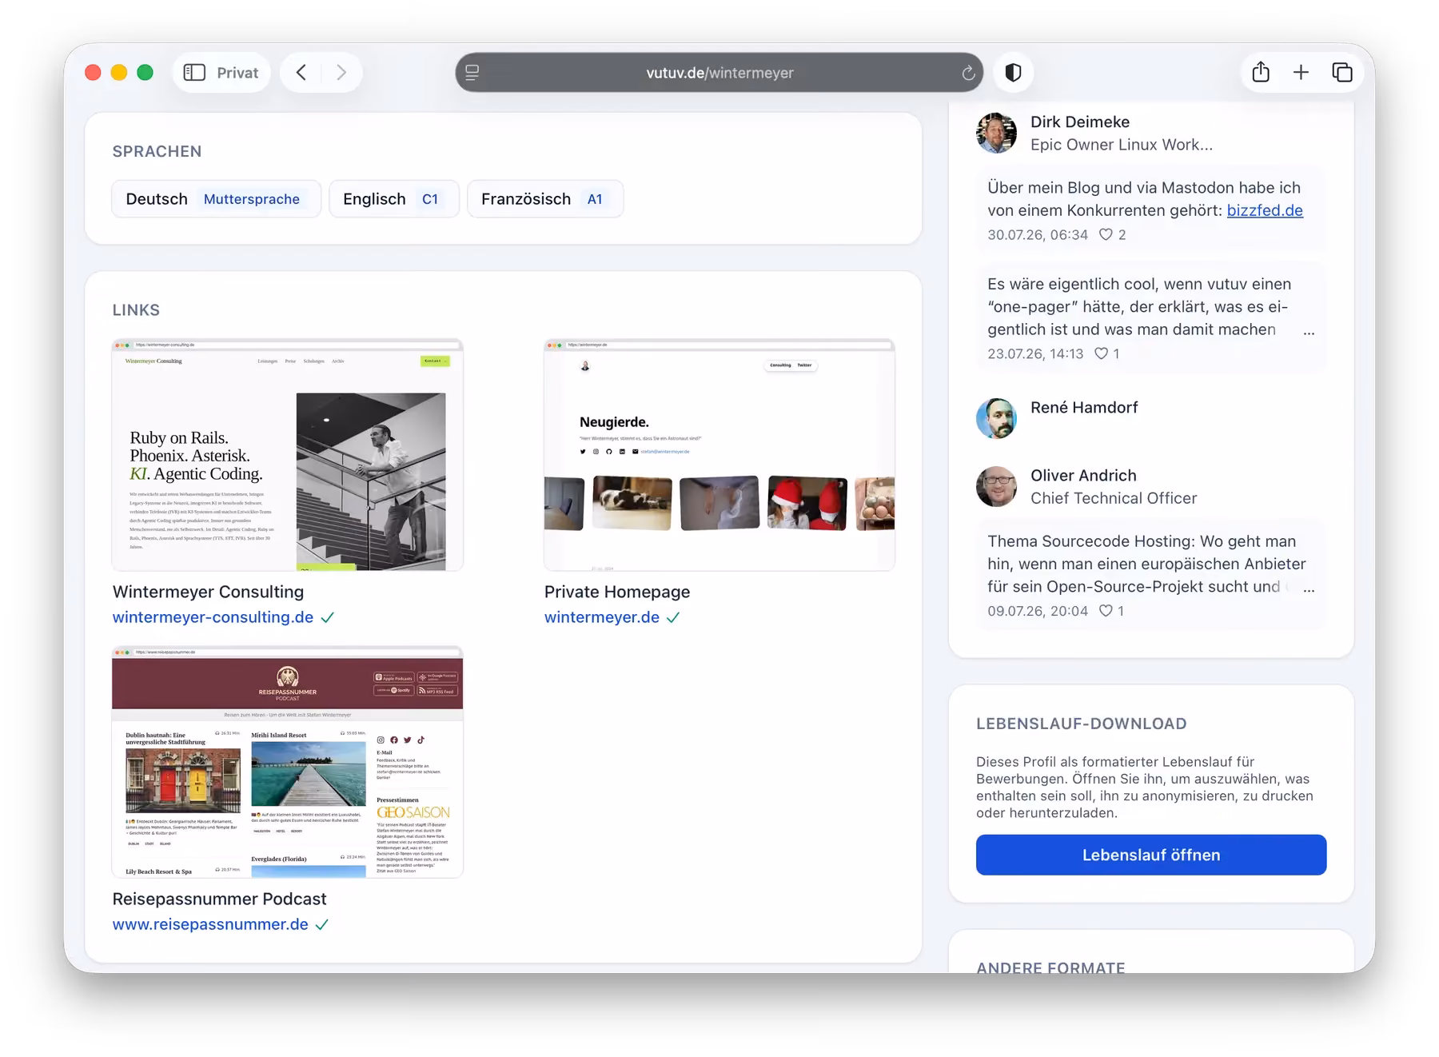Open the bizzfed.de link

tap(1265, 210)
